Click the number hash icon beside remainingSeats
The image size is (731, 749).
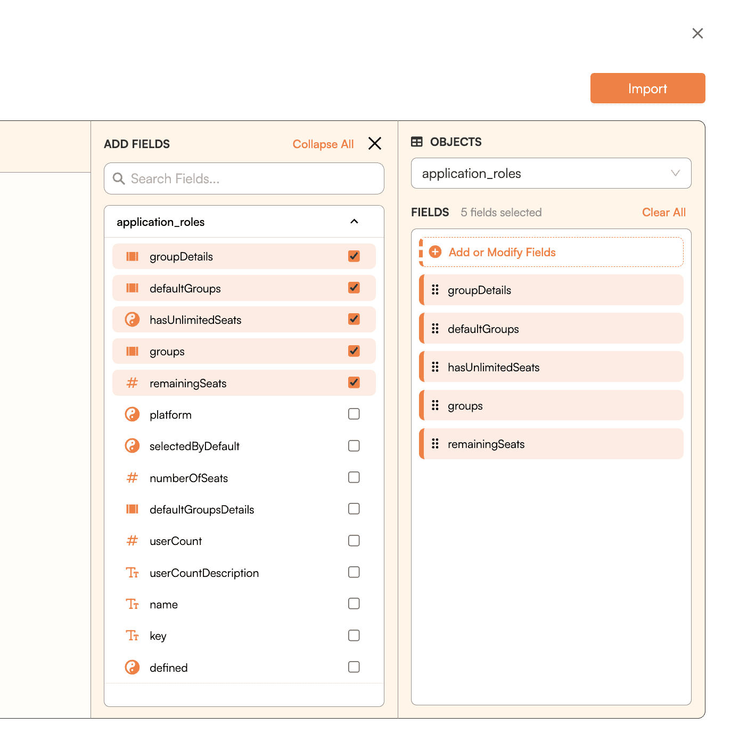pyautogui.click(x=132, y=383)
